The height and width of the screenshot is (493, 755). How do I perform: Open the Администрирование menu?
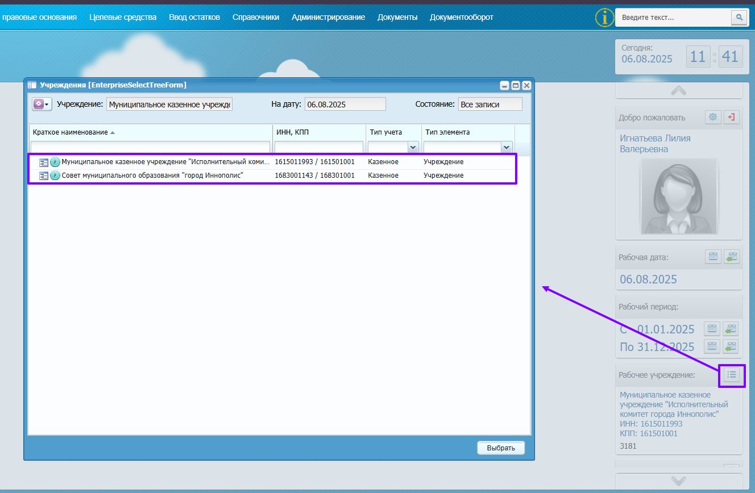point(328,17)
